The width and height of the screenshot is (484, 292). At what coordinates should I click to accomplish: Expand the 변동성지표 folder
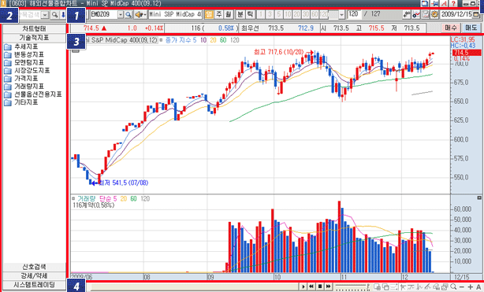pos(24,54)
